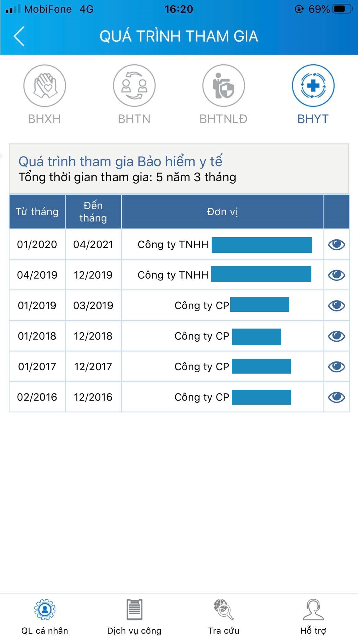The height and width of the screenshot is (636, 358).
Task: Tap the eye icon on 04/2019 row
Action: click(337, 275)
